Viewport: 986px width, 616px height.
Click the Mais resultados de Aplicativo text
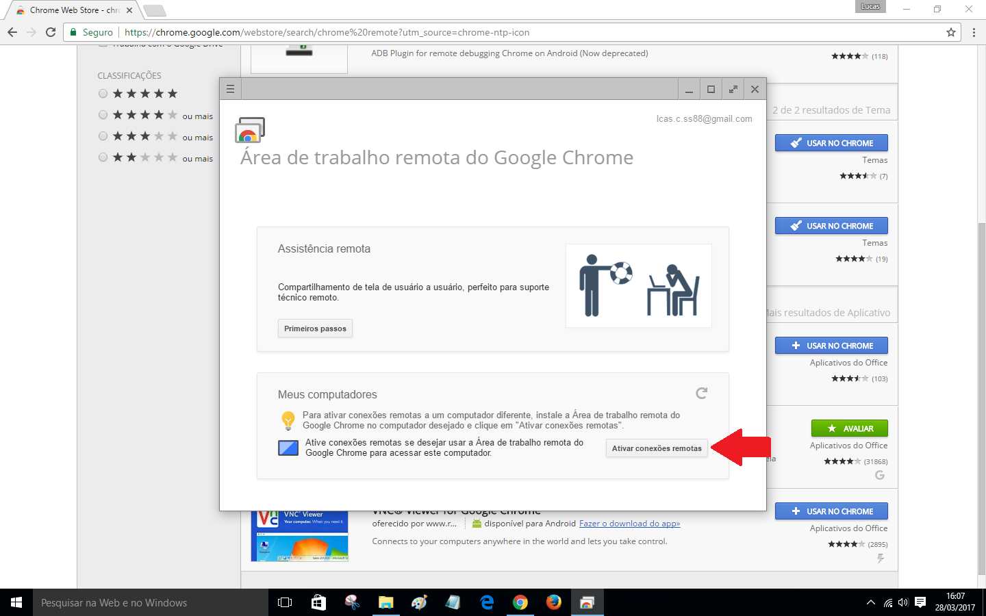point(828,313)
